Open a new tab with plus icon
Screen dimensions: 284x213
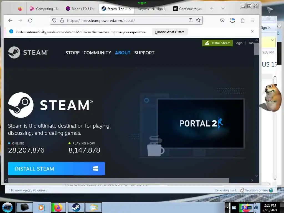[x=212, y=9]
